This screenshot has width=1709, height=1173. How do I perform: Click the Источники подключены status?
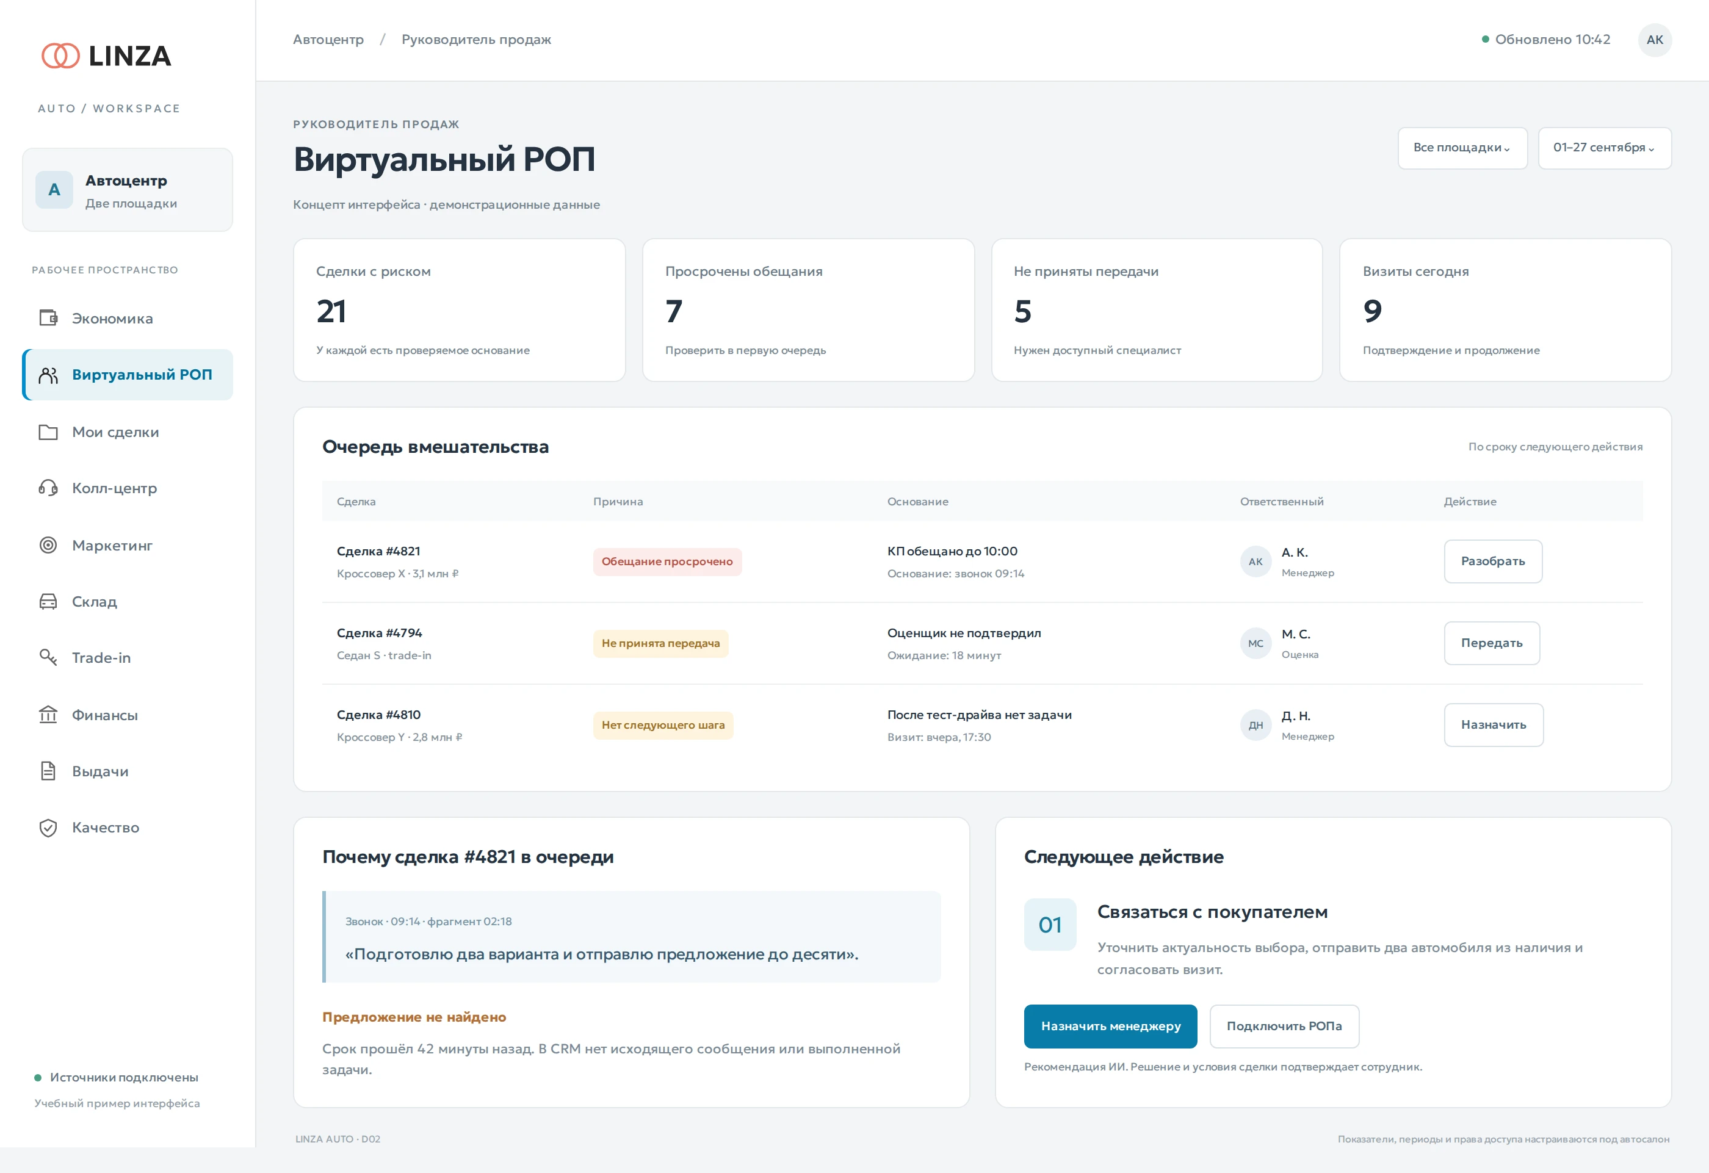pos(116,1077)
